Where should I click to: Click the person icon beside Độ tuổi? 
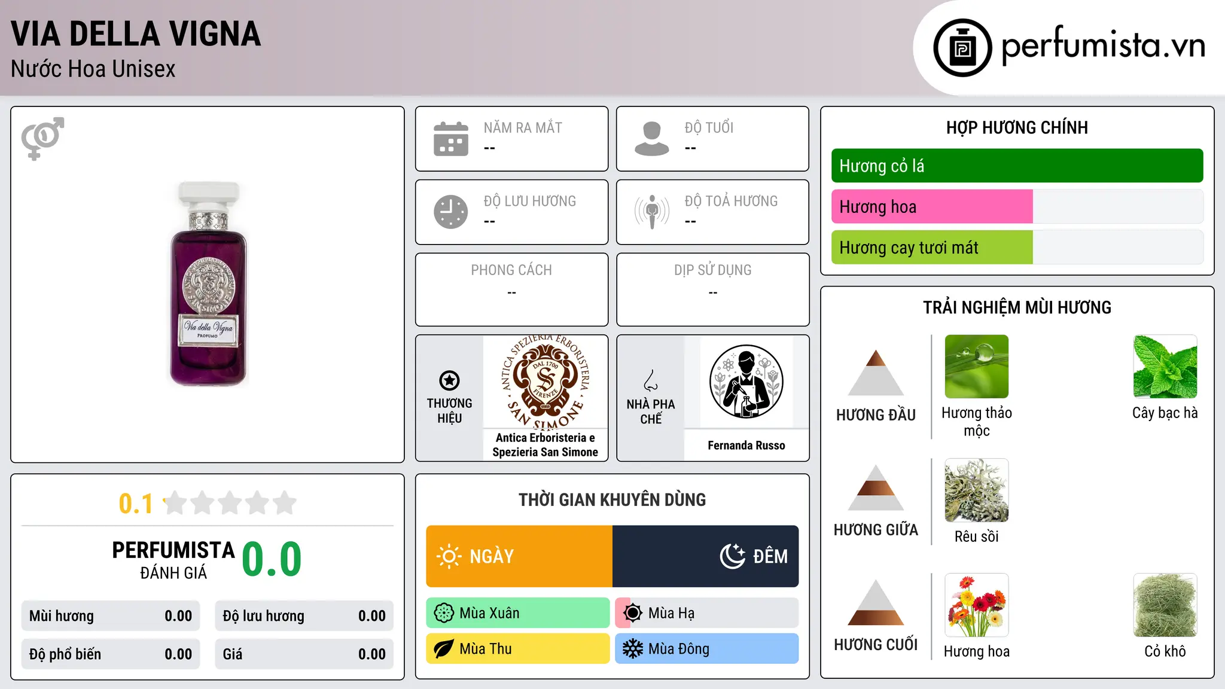652,139
